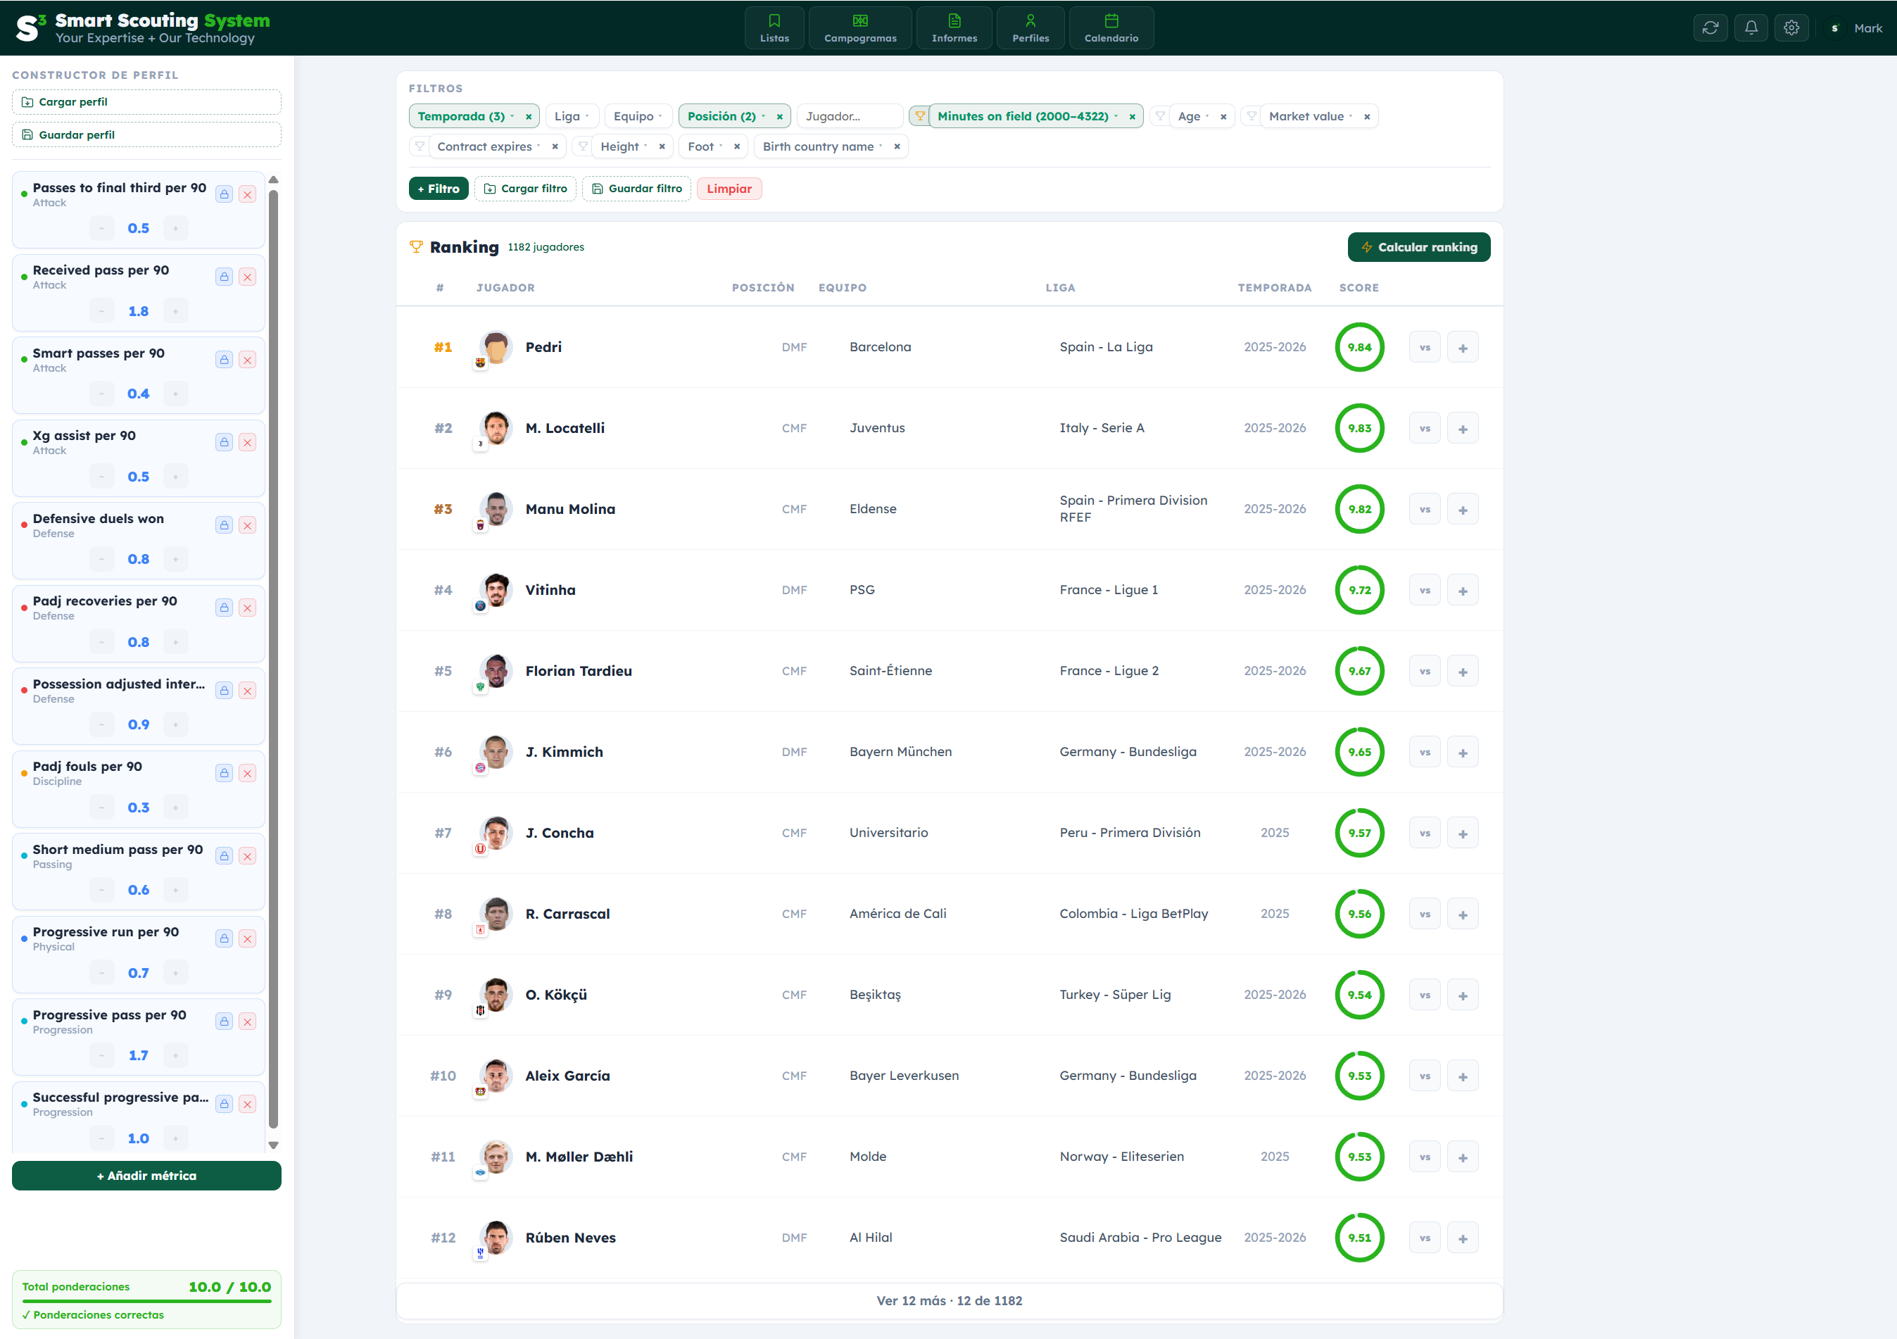Click Ver 12 más link
This screenshot has width=1897, height=1339.
click(x=950, y=1301)
